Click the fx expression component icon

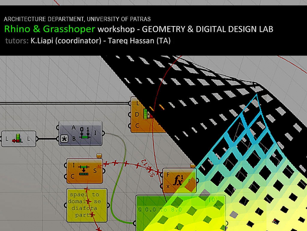(178, 180)
